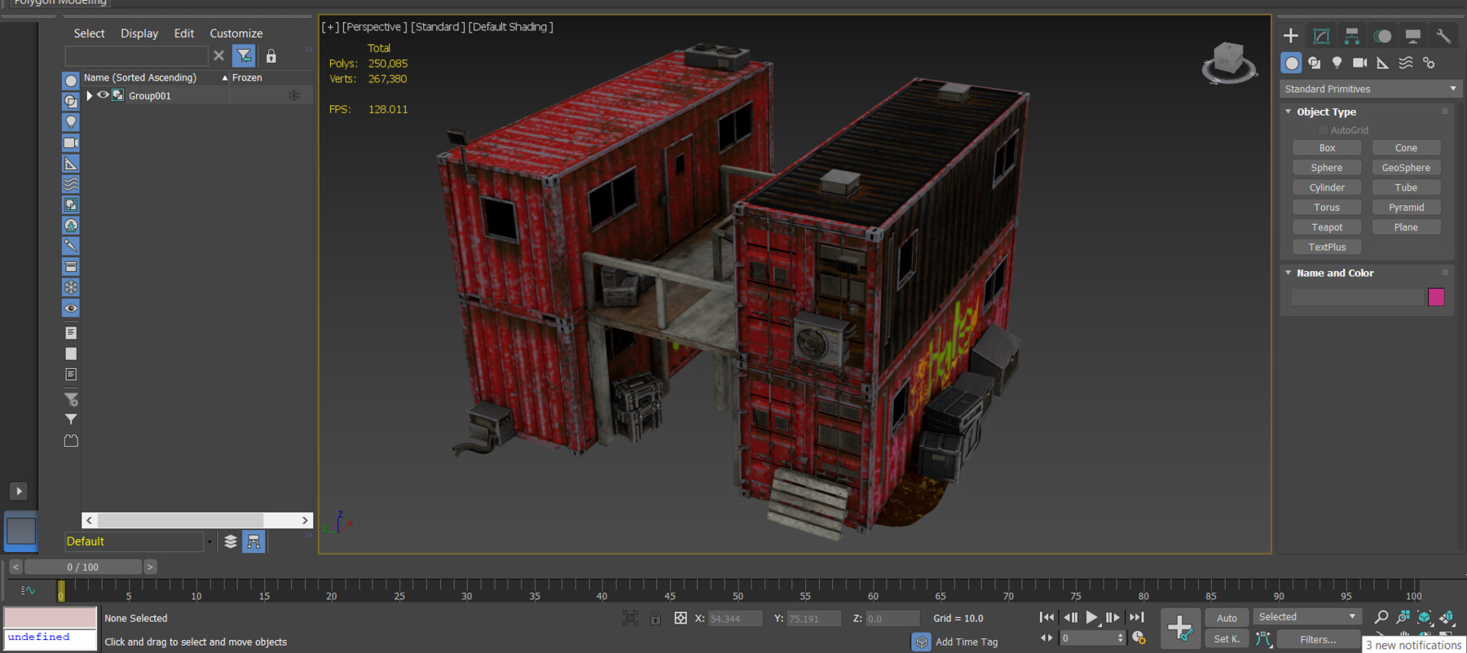Open the viewport [+] general menu

click(330, 27)
